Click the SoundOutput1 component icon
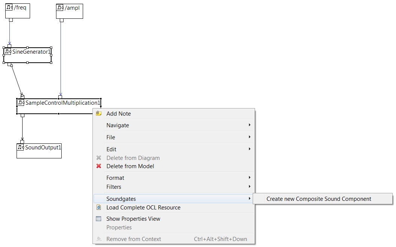 pos(20,147)
